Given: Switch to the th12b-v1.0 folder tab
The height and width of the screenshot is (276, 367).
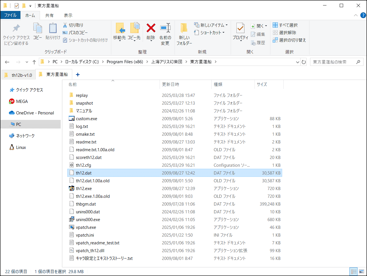Looking at the screenshot, I should (18, 75).
